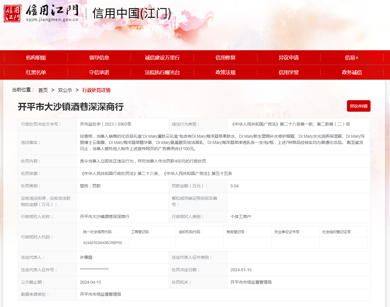The image size is (390, 307).
Task: Open the 信用学堂 menu item
Action: coord(289,72)
